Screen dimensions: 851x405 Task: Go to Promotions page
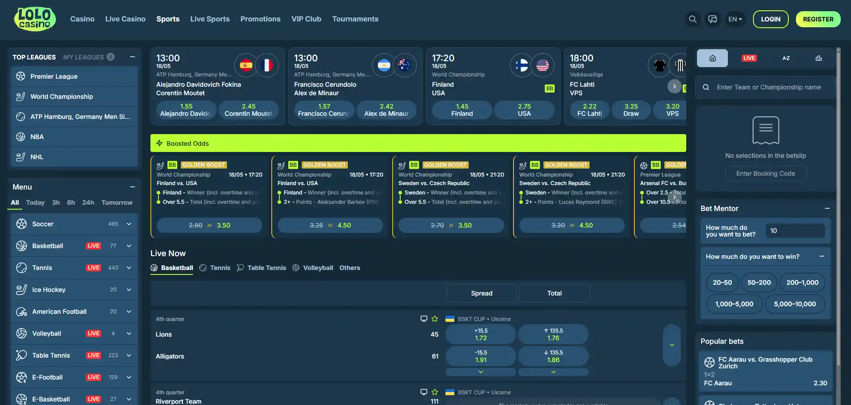coord(261,19)
